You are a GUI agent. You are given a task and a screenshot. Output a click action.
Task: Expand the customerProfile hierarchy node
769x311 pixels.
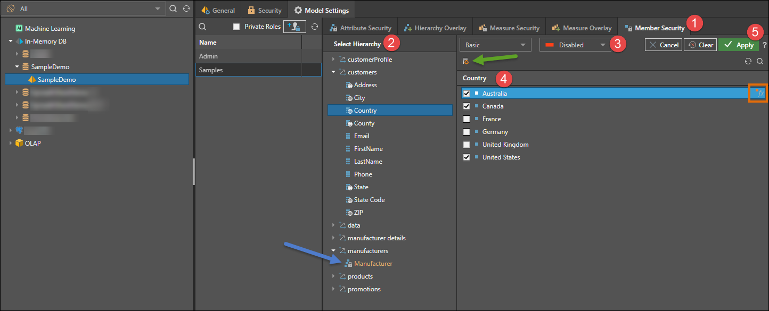coord(333,60)
